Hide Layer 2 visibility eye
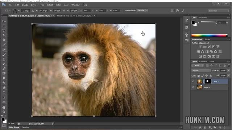 coord(193,82)
